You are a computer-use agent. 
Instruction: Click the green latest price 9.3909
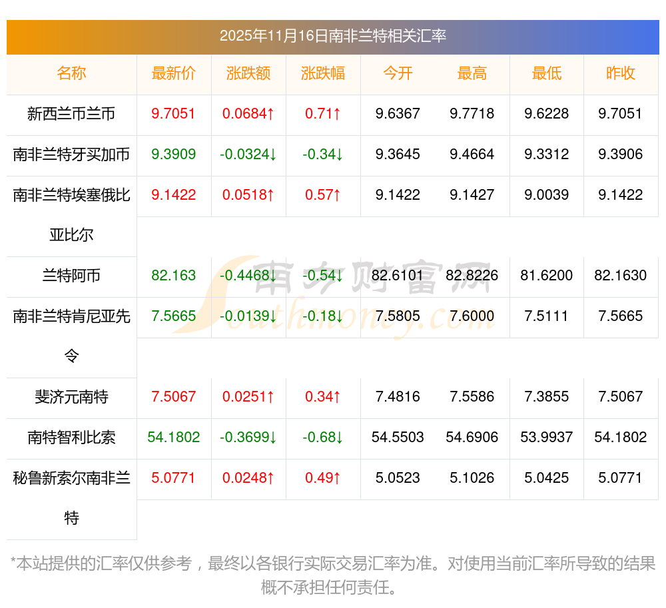pos(173,154)
